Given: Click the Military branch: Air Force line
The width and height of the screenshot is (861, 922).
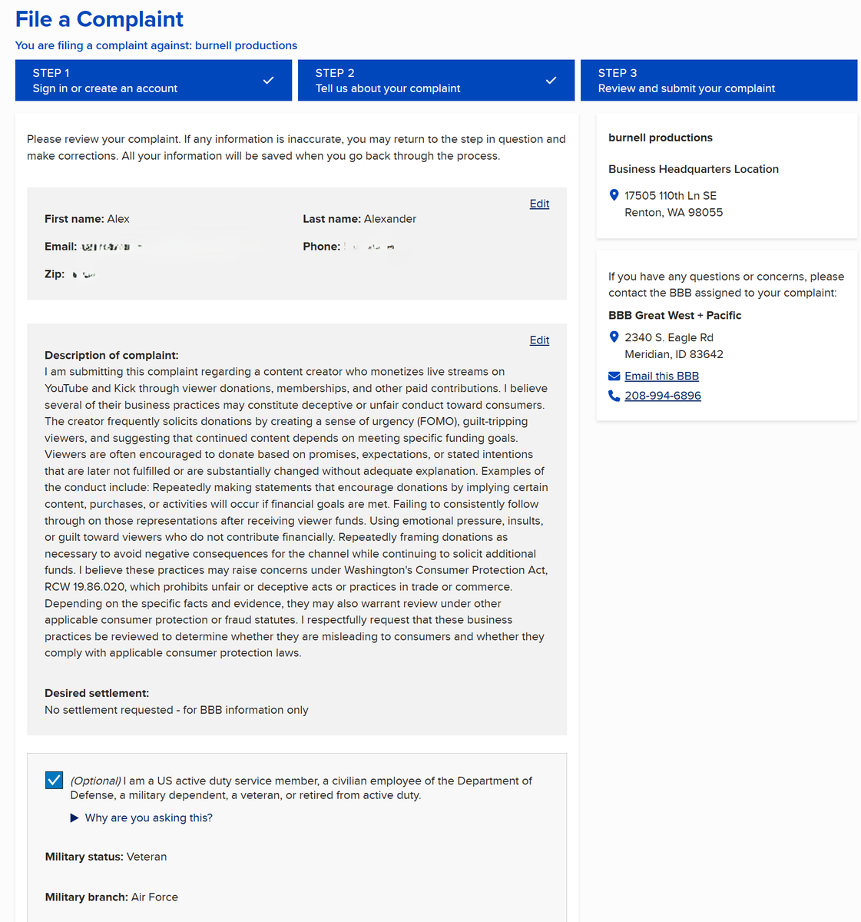Looking at the screenshot, I should 111,897.
